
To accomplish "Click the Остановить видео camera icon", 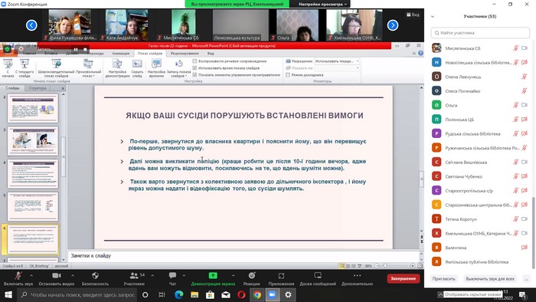I will coord(57,276).
